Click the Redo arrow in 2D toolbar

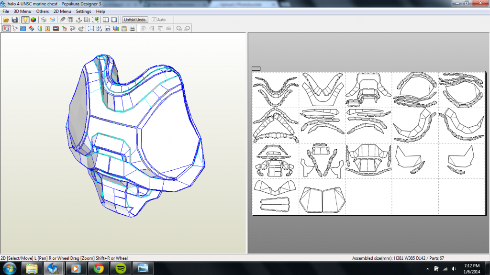[81, 28]
